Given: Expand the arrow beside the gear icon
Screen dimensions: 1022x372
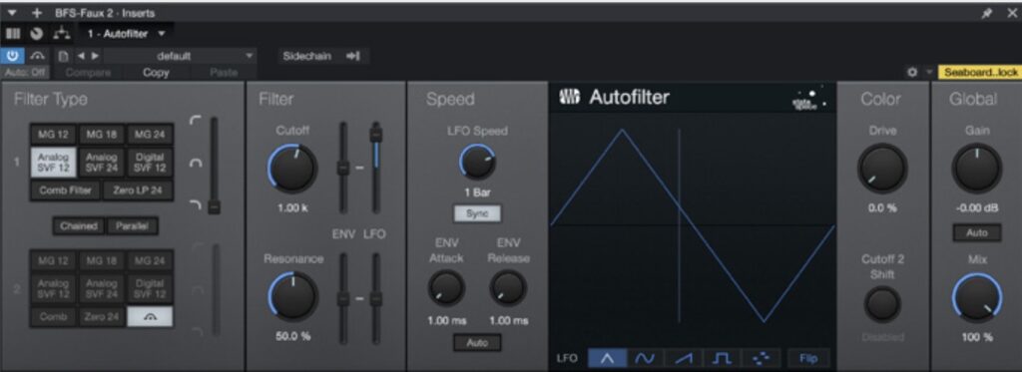Looking at the screenshot, I should (929, 73).
